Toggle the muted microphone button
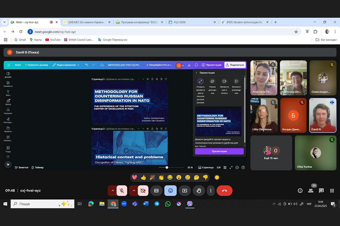 (x=122, y=191)
